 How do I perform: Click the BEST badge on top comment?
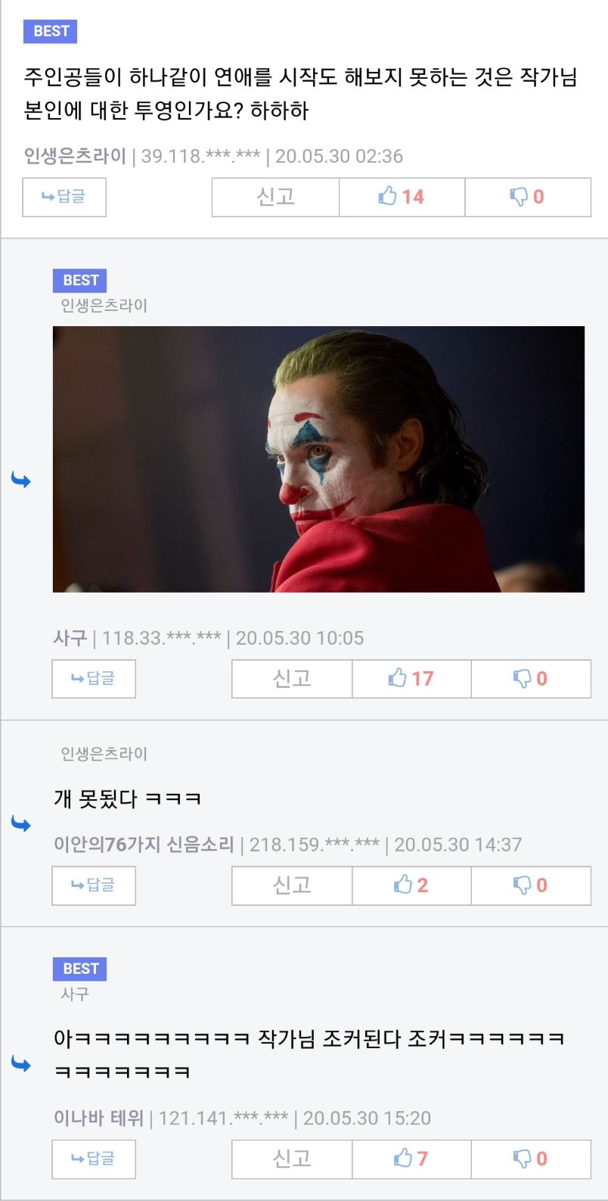pyautogui.click(x=51, y=31)
